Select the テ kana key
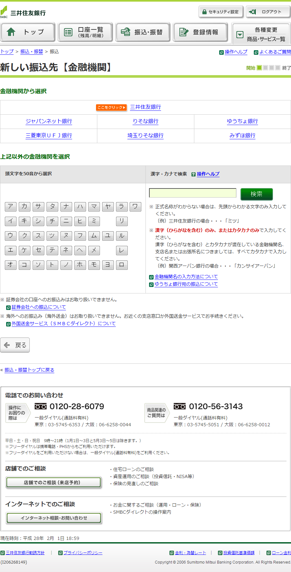The height and width of the screenshot is (572, 291). click(x=52, y=250)
